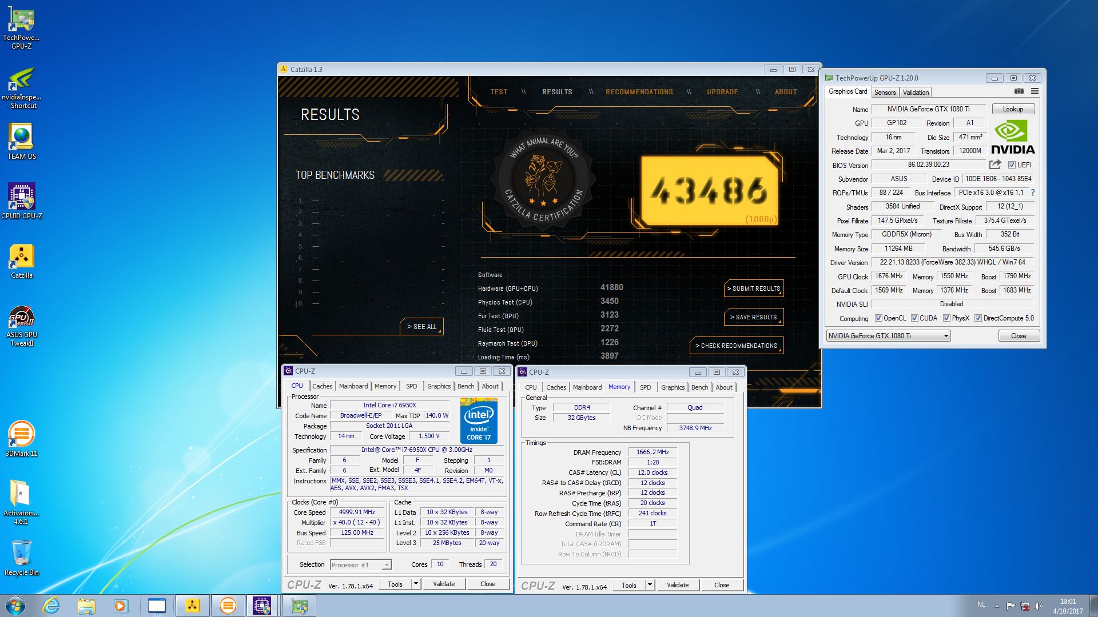Click the GPU-Z screenshot camera icon

[x=1019, y=91]
